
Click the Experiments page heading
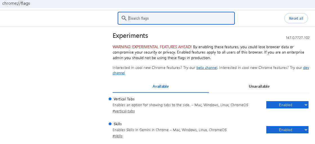coord(130,36)
